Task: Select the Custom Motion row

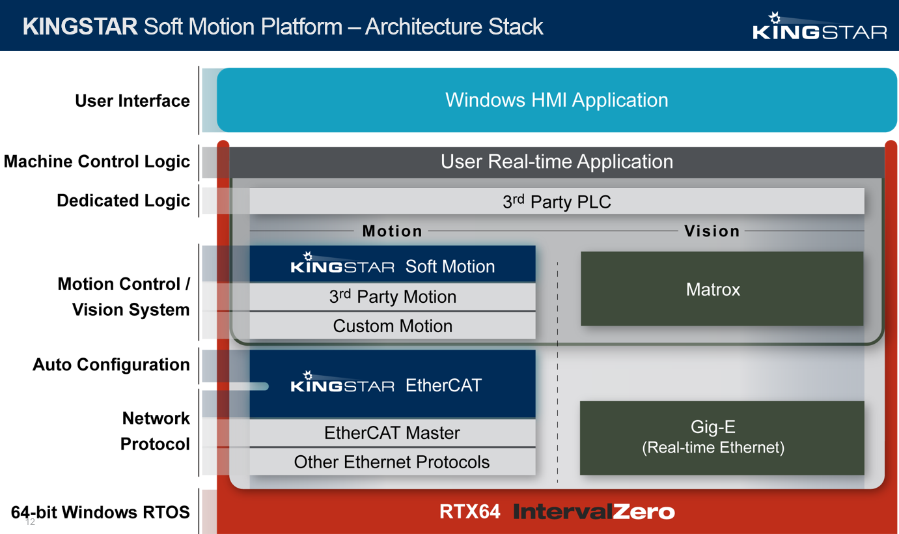Action: coord(393,326)
